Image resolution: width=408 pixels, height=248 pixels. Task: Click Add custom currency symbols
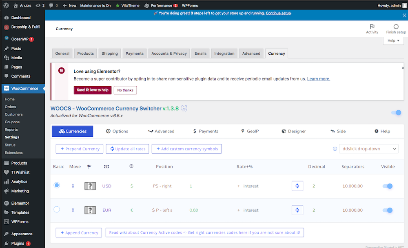point(186,149)
